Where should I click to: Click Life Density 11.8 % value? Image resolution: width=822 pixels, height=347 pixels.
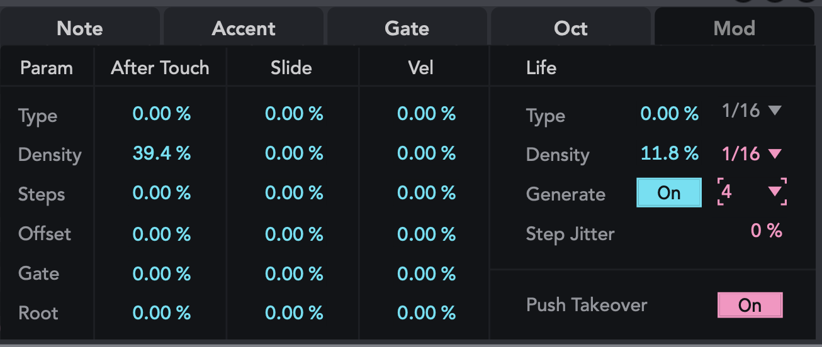pos(669,154)
